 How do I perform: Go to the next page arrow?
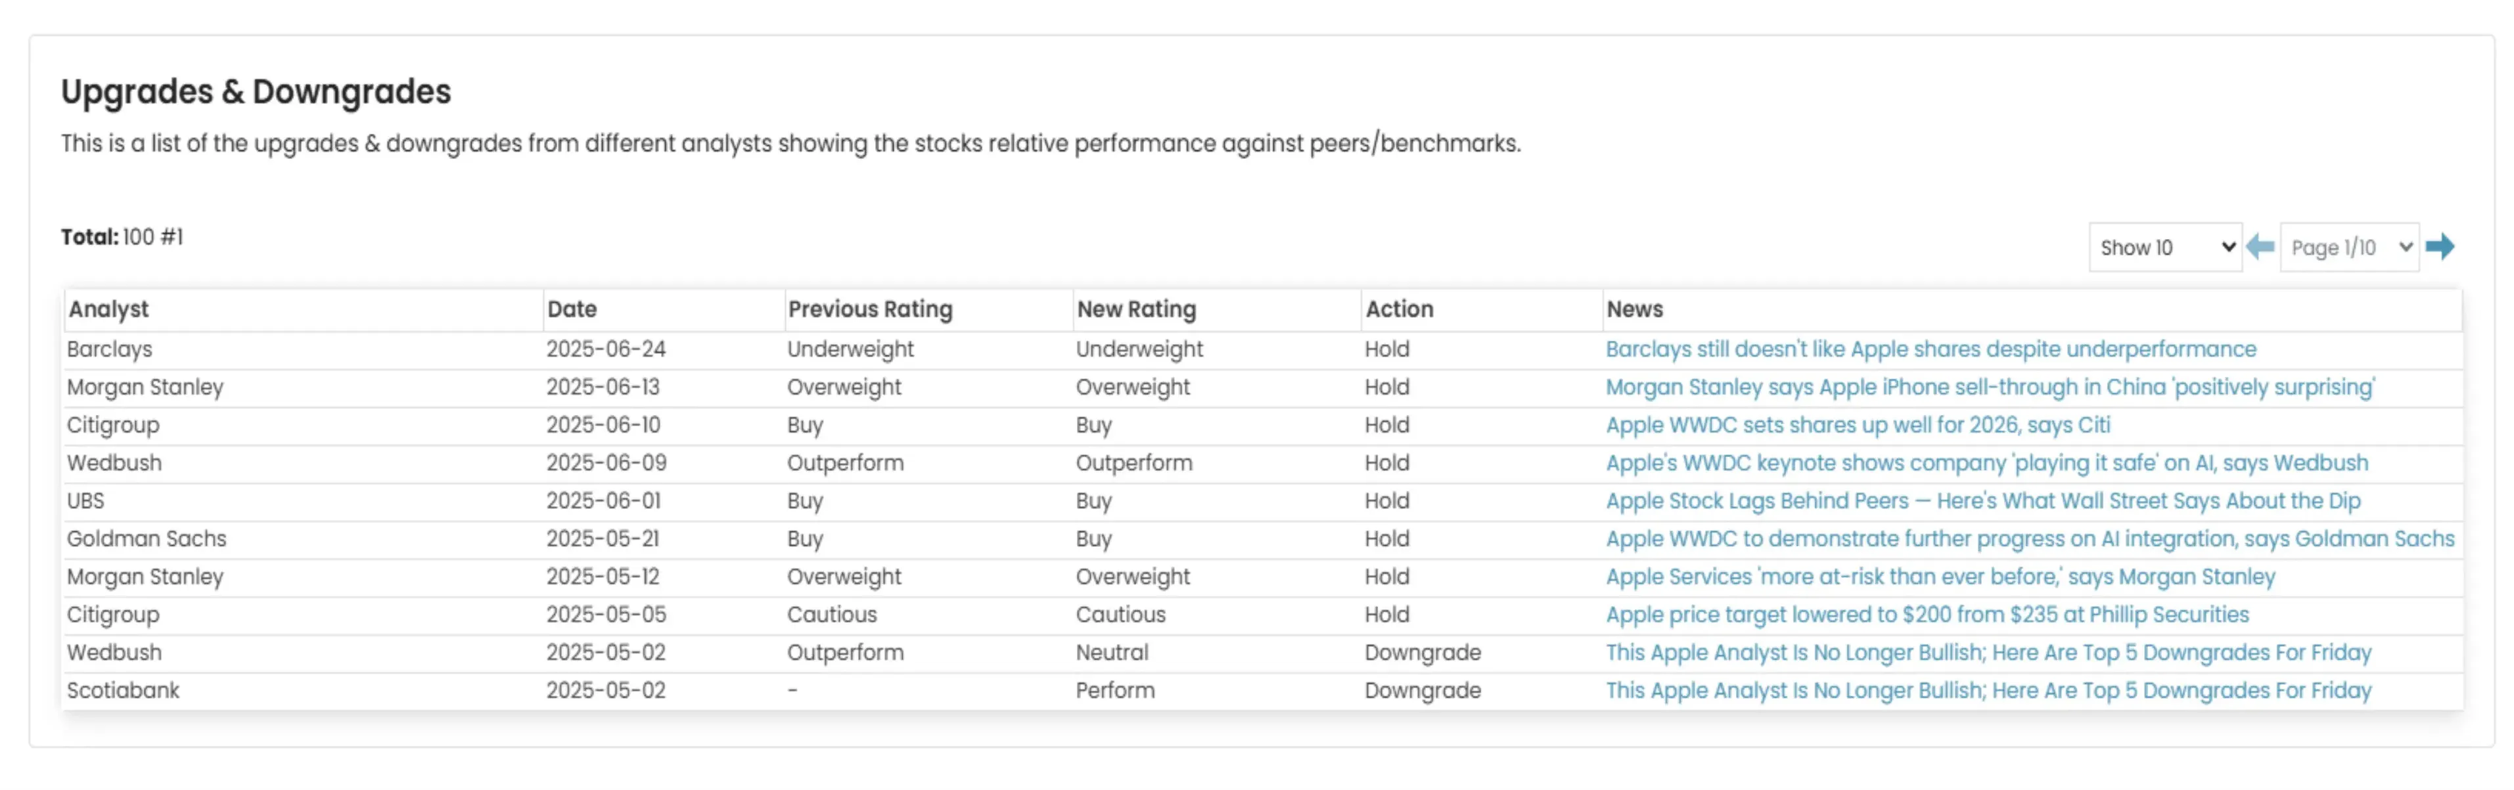pyautogui.click(x=2439, y=247)
